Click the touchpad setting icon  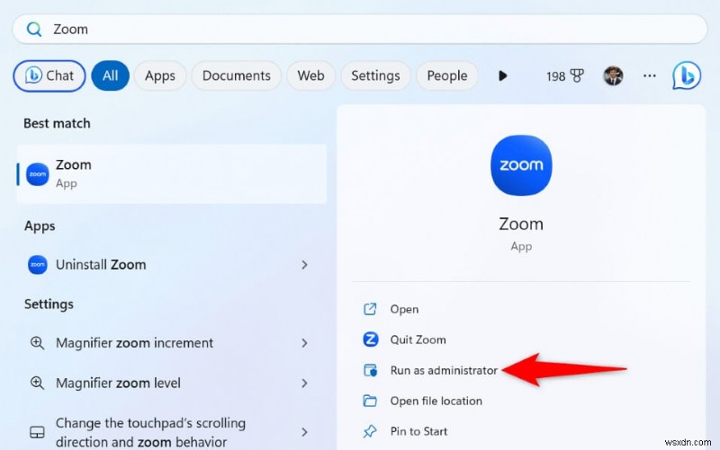click(x=37, y=432)
